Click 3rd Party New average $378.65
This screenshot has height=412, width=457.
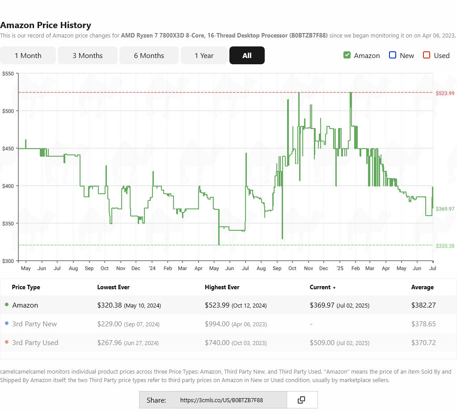tap(423, 324)
